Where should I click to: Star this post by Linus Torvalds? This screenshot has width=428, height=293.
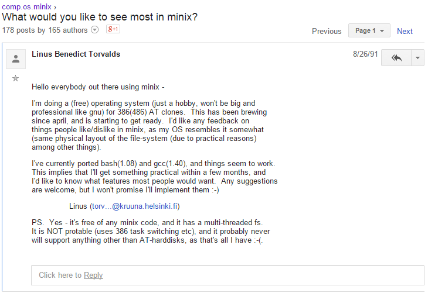tap(16, 78)
